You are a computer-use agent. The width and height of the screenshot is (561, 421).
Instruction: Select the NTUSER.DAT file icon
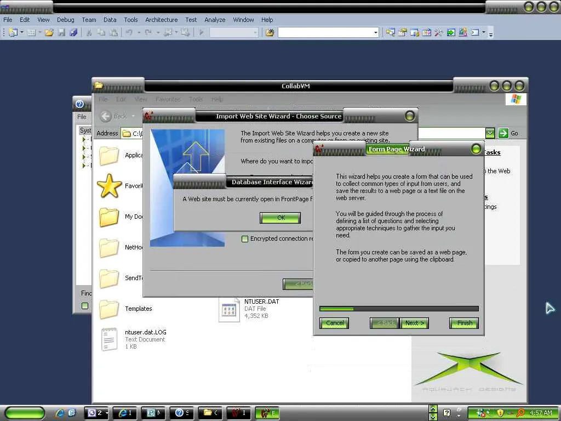pyautogui.click(x=229, y=309)
